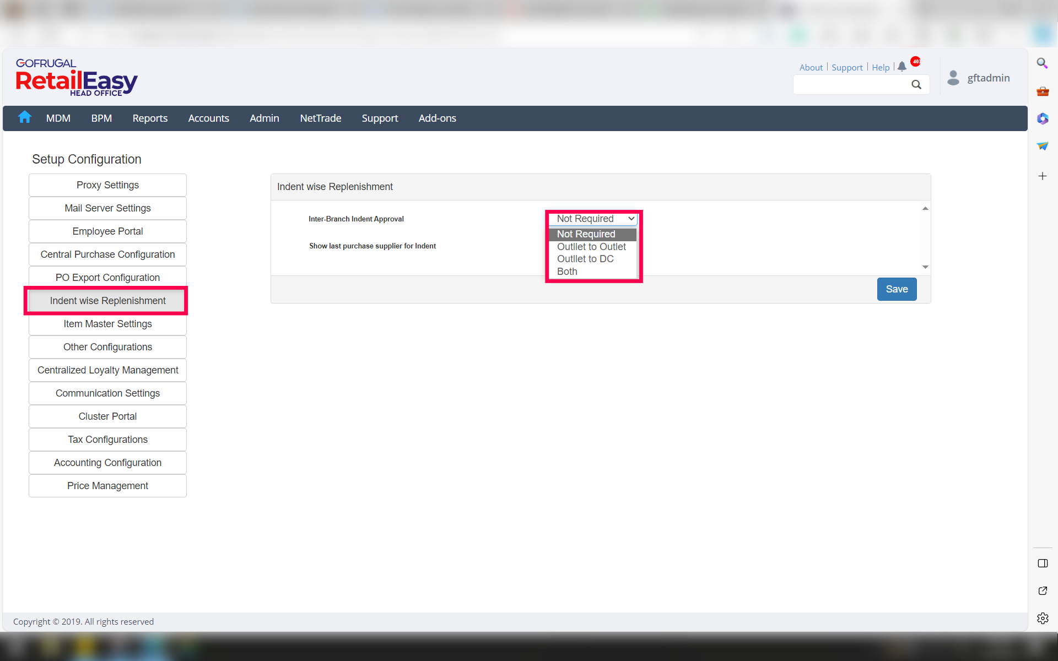Open the Reports menu

pos(150,118)
